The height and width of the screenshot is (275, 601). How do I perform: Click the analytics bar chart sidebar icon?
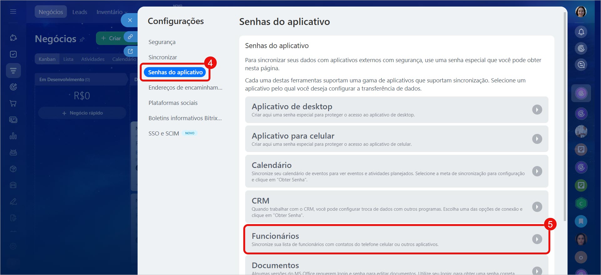(13, 136)
